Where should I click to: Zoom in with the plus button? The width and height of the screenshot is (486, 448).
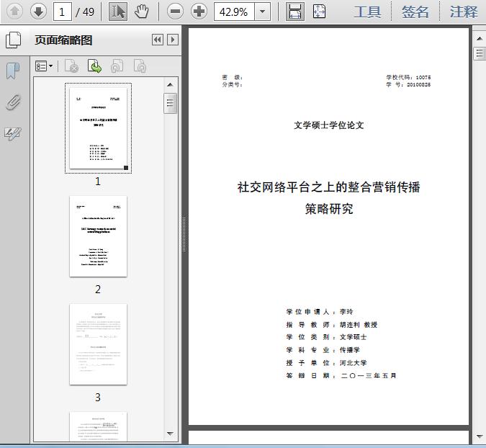(x=199, y=12)
